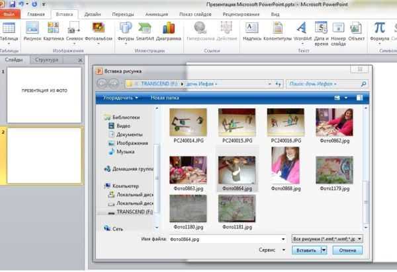Click the Вставить button
This screenshot has width=397, height=272.
tap(306, 250)
